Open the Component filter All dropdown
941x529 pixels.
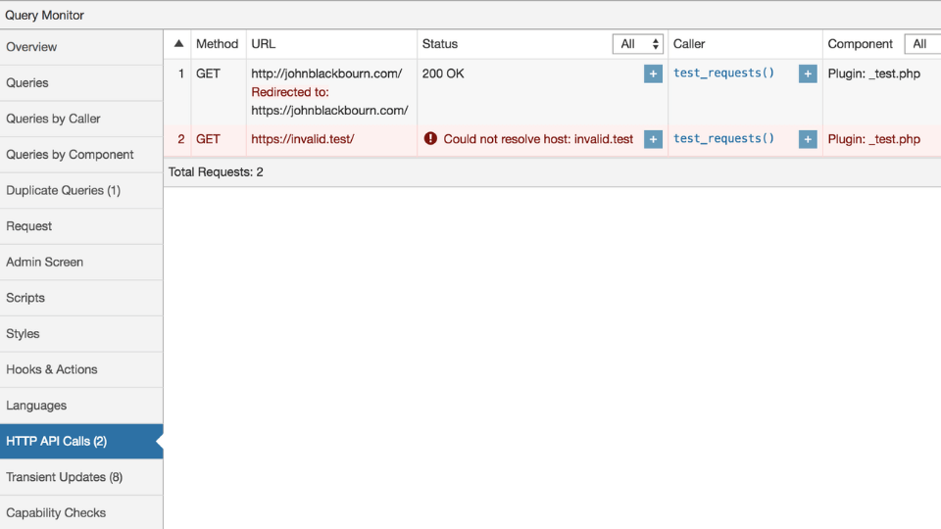tap(923, 44)
